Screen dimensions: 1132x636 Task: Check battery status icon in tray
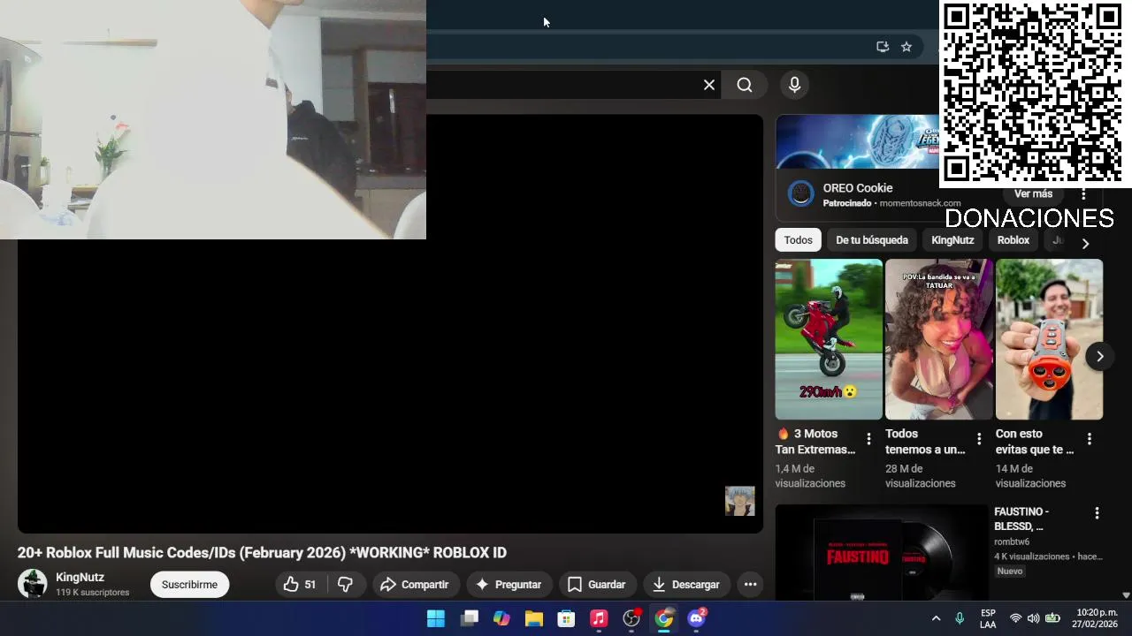1052,618
